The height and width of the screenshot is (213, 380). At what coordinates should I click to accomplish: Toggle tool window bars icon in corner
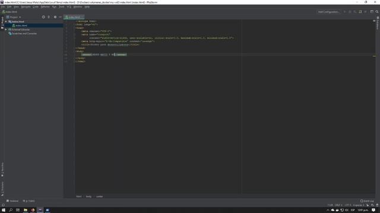pyautogui.click(x=3, y=205)
